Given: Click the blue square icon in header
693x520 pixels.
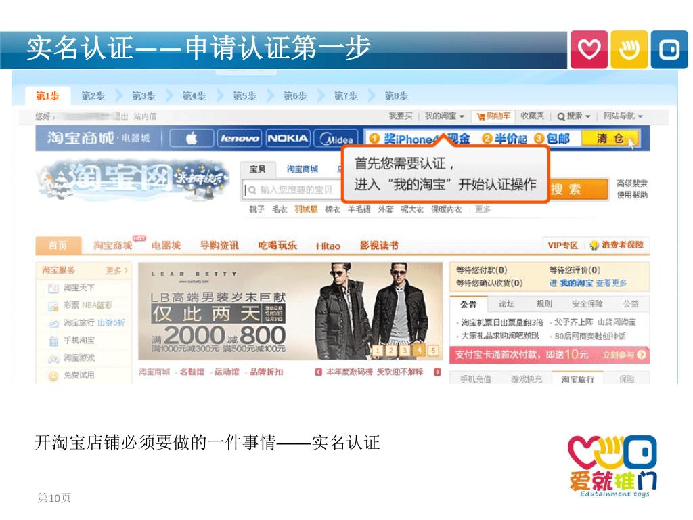Looking at the screenshot, I should tap(669, 49).
